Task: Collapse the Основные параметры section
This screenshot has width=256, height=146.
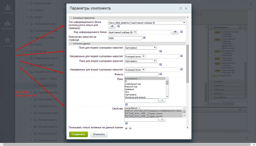Action: pyautogui.click(x=71, y=18)
